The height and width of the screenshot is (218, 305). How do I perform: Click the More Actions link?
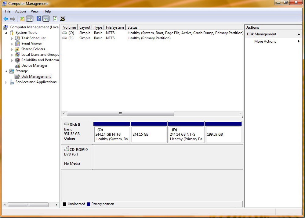pos(265,41)
